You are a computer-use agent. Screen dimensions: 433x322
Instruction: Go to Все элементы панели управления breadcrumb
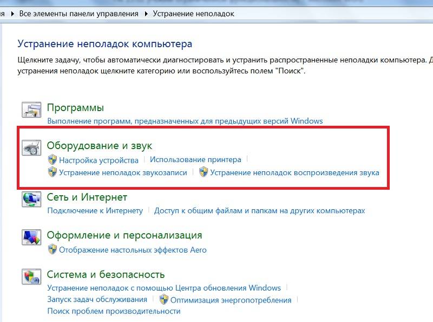[x=78, y=14]
